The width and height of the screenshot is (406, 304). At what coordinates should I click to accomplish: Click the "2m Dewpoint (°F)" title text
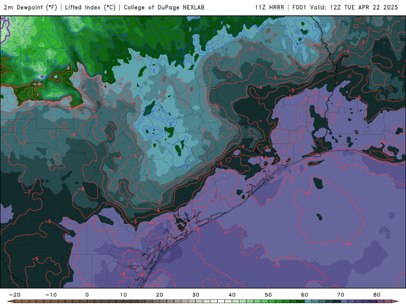30,8
